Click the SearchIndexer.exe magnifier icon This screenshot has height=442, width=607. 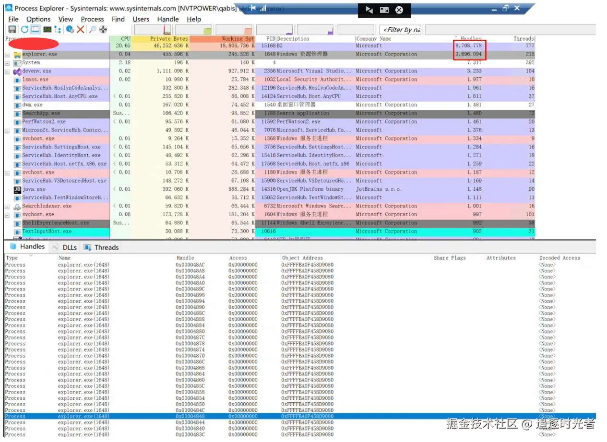point(17,207)
